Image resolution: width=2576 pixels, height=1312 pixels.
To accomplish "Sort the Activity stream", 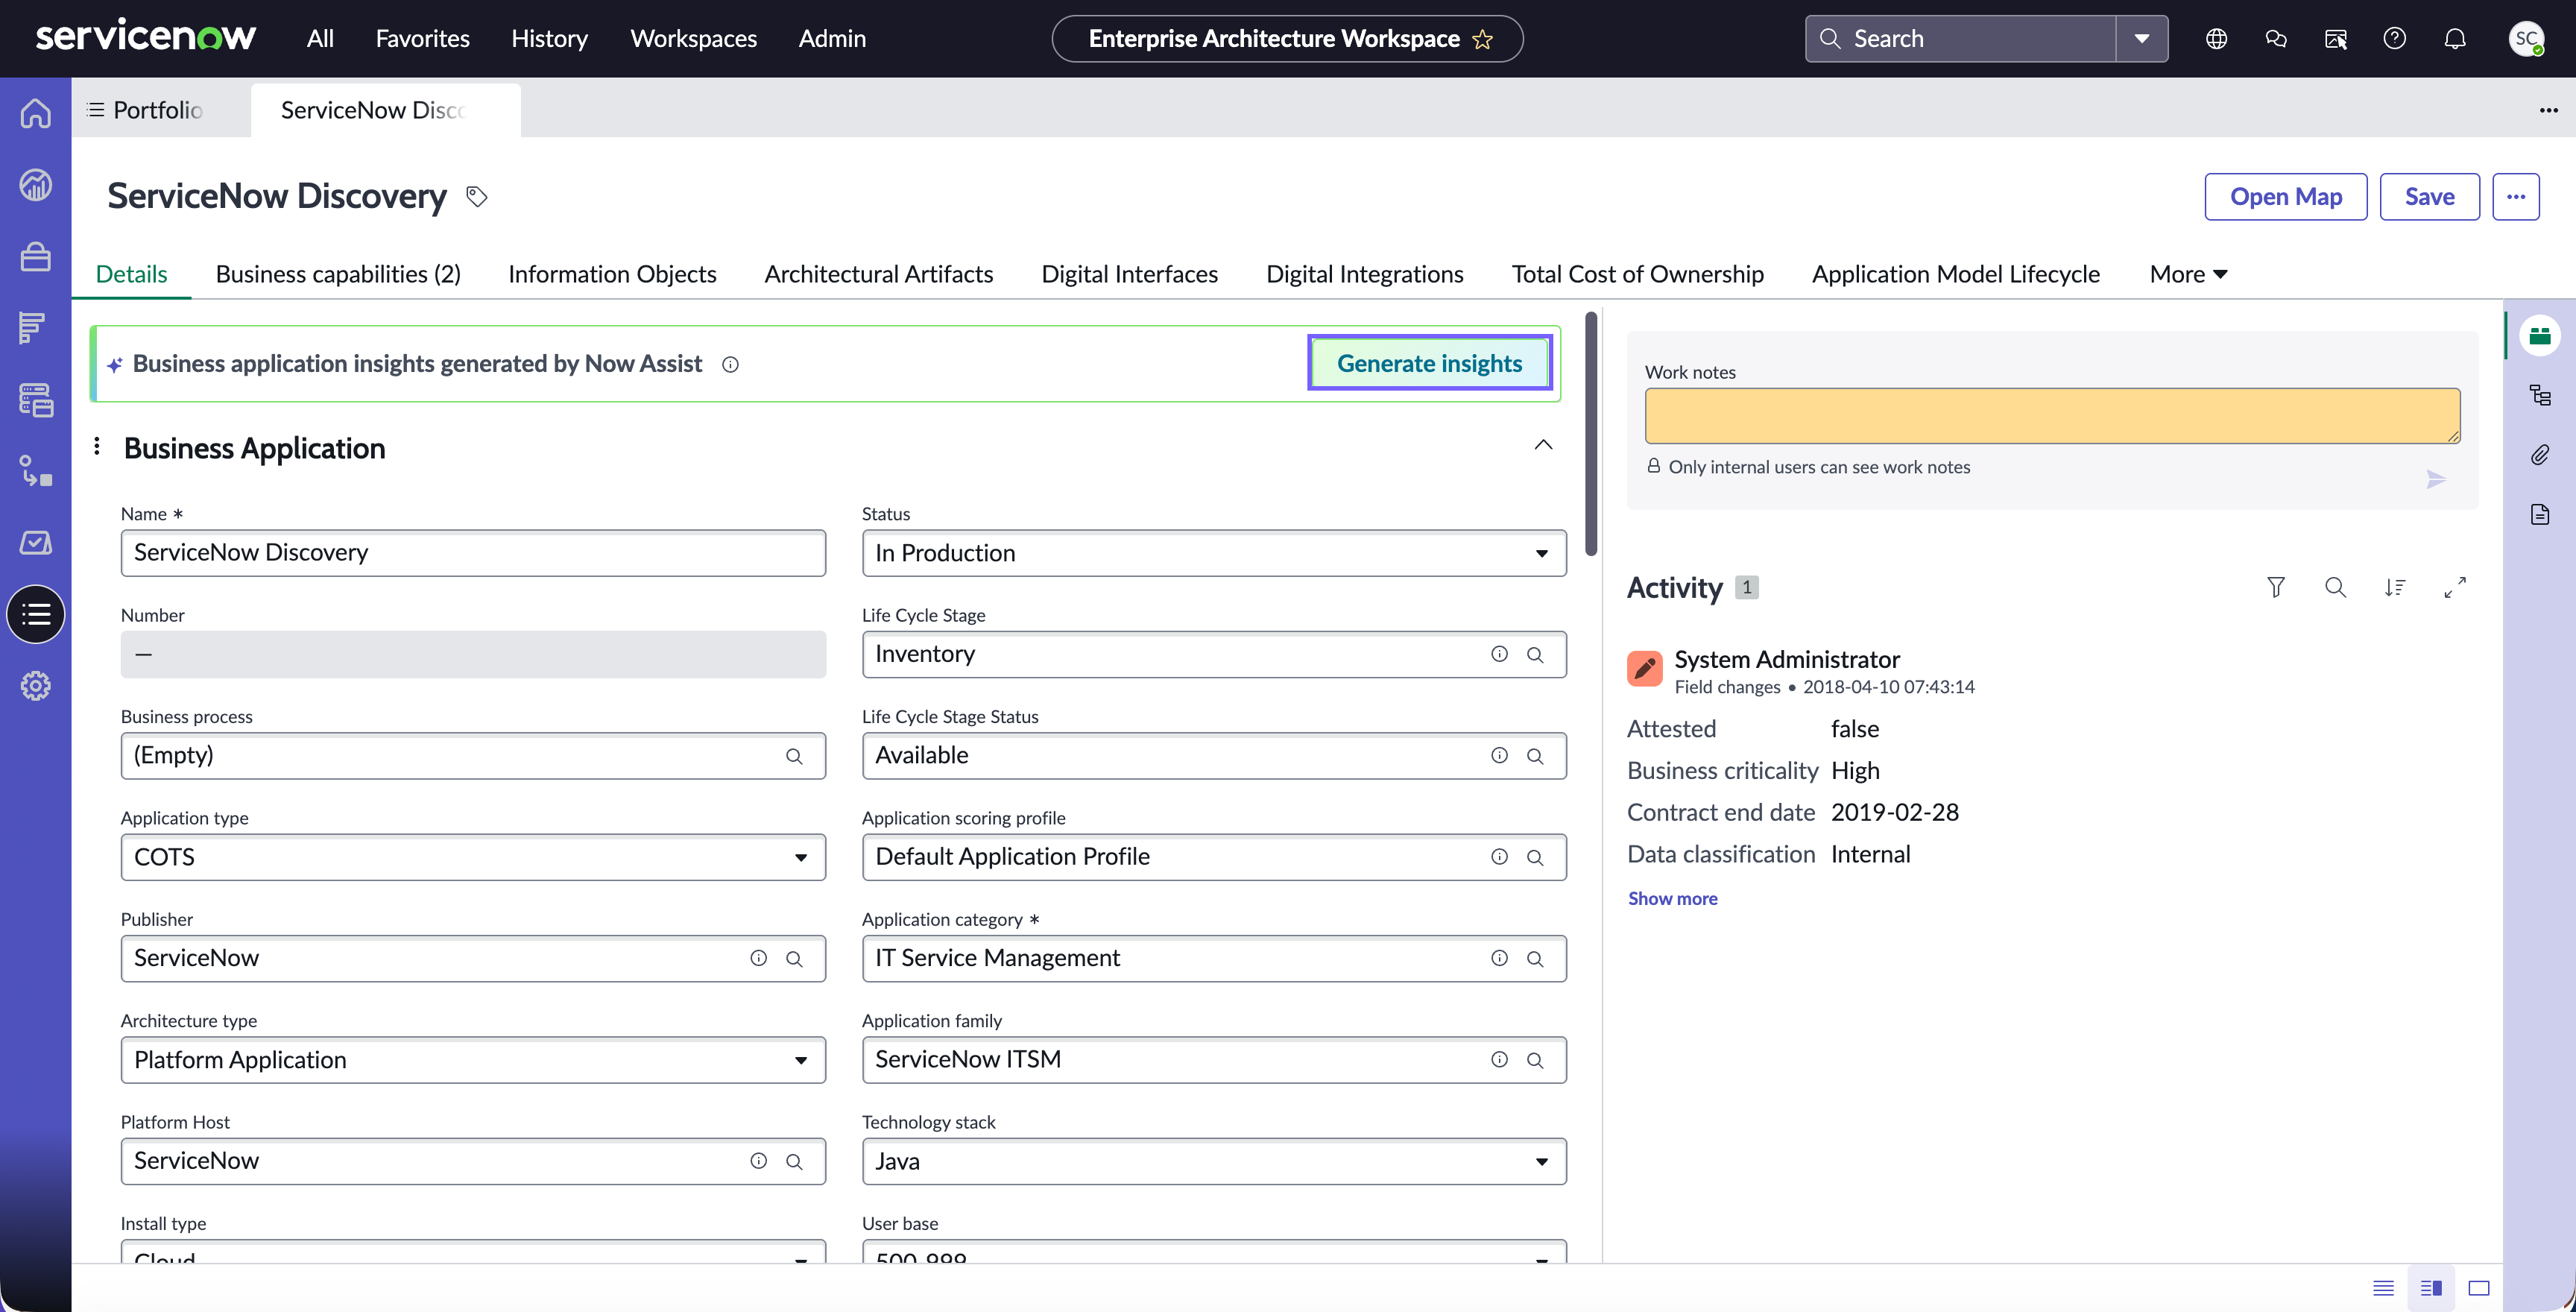I will (2395, 587).
